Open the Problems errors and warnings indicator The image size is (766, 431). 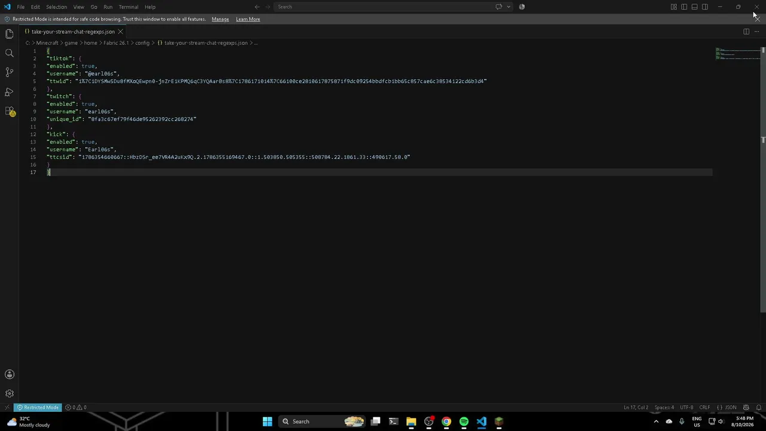76,408
